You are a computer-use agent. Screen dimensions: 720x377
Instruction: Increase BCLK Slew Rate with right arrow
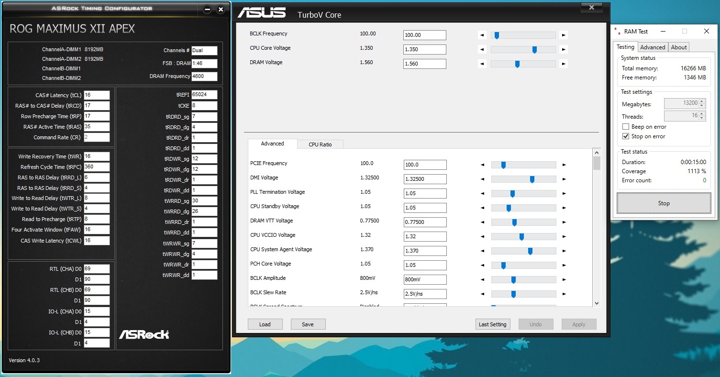point(564,294)
